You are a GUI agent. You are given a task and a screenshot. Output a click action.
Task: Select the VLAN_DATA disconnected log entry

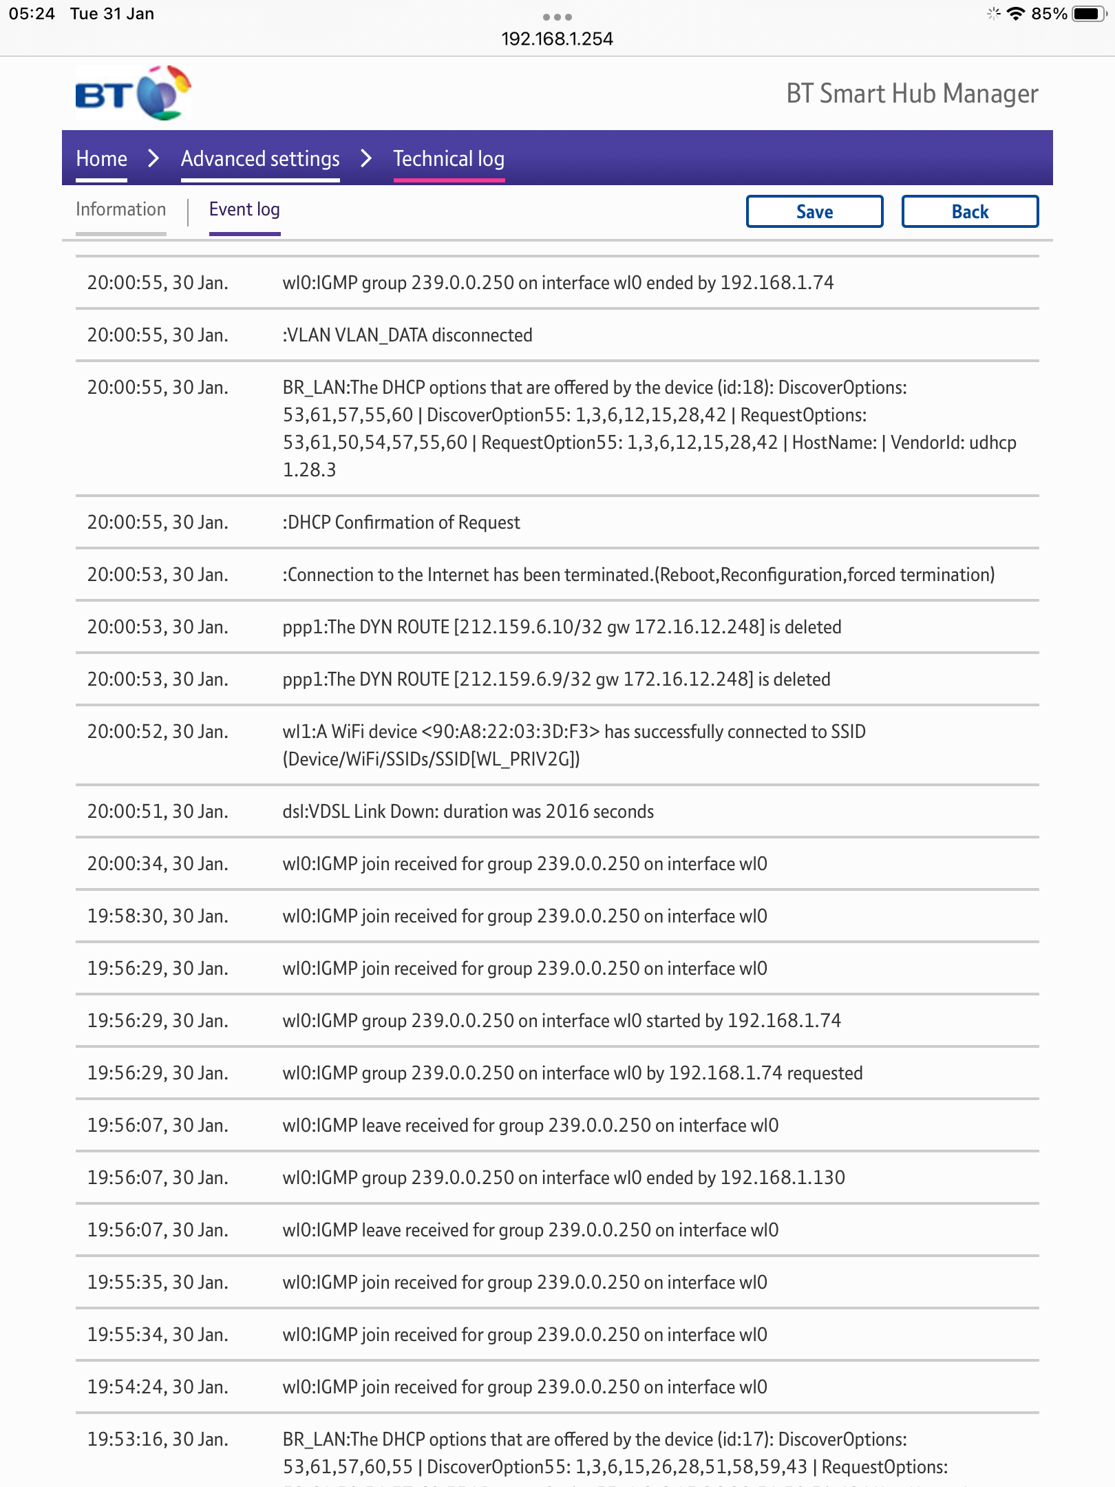(407, 335)
